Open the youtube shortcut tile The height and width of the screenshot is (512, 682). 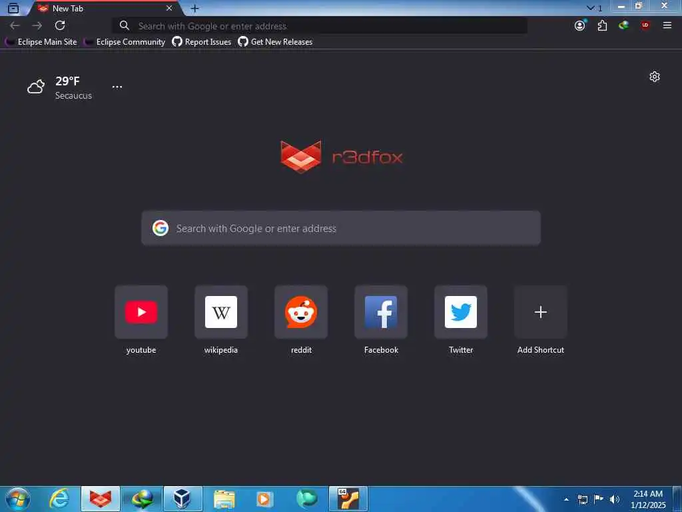(141, 312)
